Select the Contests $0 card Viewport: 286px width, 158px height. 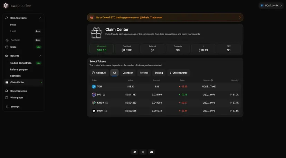point(178,49)
